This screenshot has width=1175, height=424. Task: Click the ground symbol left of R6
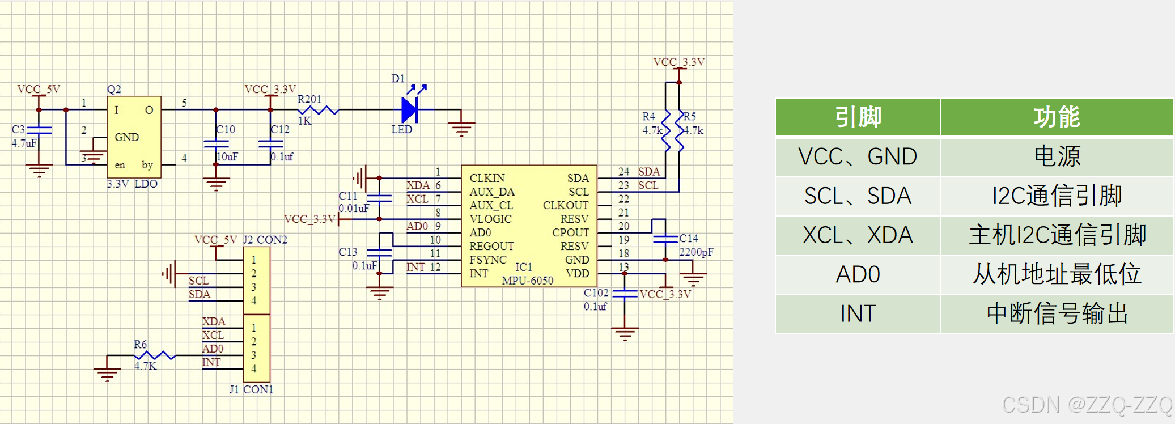click(x=107, y=375)
